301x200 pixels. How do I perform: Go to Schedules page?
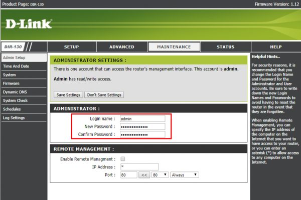pyautogui.click(x=24, y=109)
